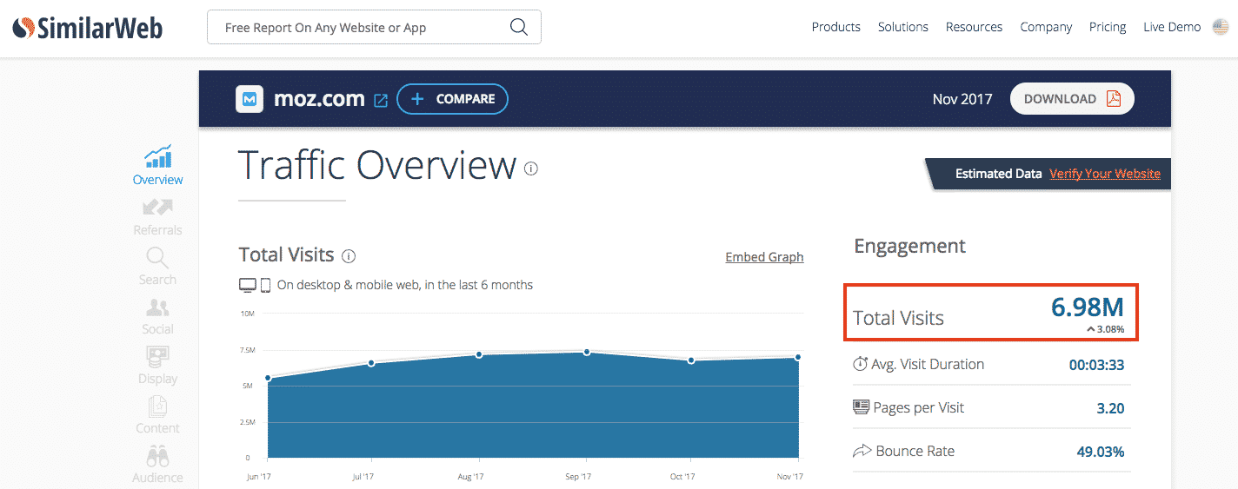Click the SimilarWeb logo
Viewport: 1238px width, 489px height.
(88, 27)
